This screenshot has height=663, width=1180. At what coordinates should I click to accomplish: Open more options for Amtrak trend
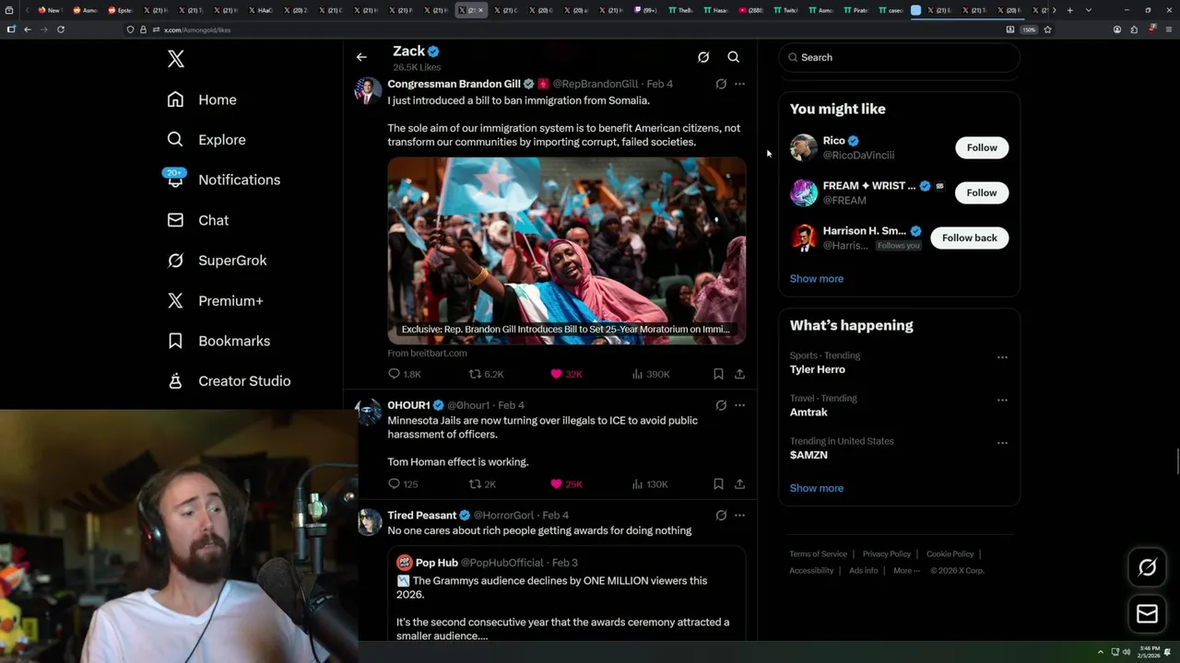1002,401
